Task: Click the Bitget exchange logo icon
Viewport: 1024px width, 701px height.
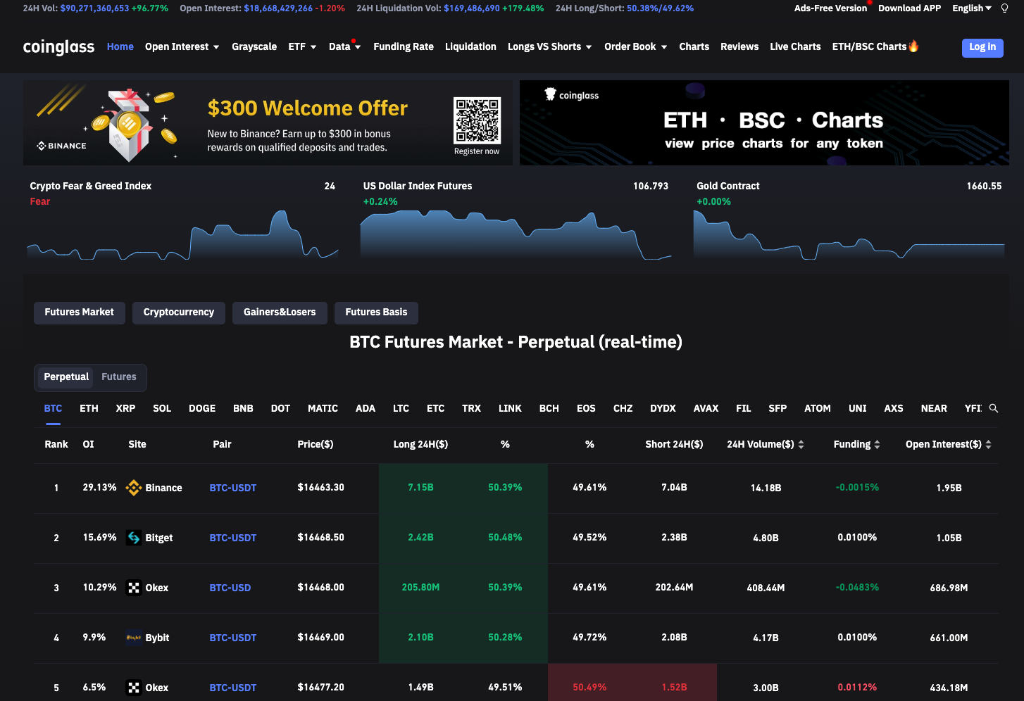Action: [x=133, y=538]
